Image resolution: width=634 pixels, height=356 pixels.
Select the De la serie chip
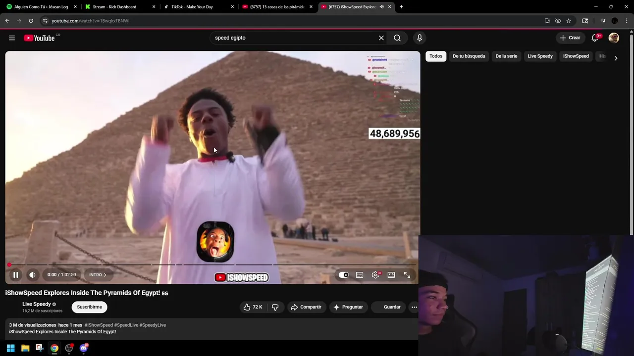(x=506, y=56)
